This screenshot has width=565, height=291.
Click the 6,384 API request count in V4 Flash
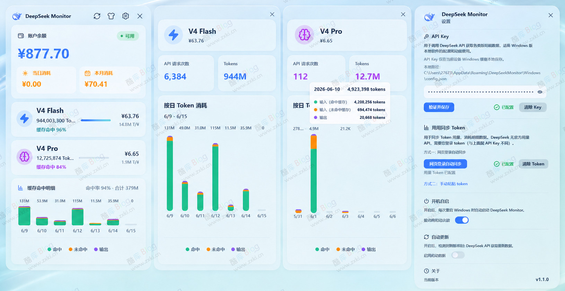[175, 76]
